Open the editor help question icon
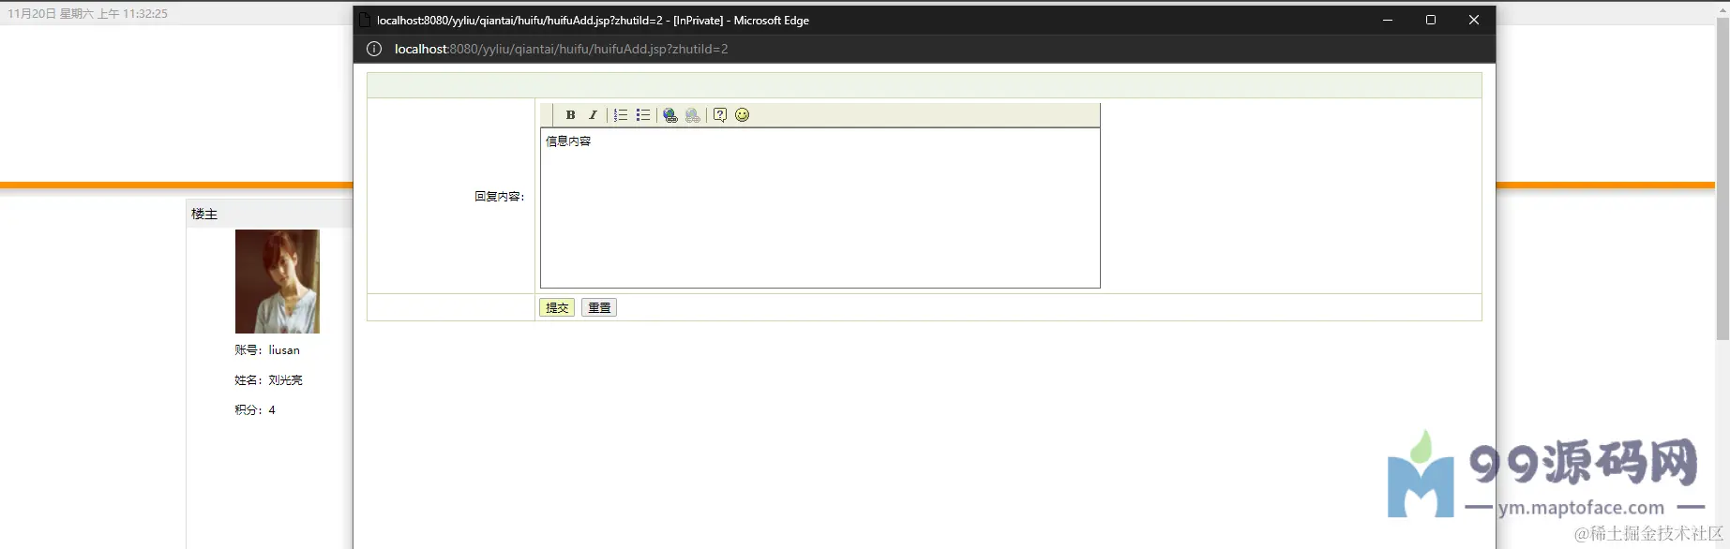Image resolution: width=1730 pixels, height=549 pixels. [720, 115]
